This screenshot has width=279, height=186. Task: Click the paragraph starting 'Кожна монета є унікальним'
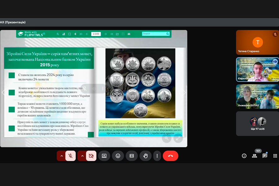point(54,92)
